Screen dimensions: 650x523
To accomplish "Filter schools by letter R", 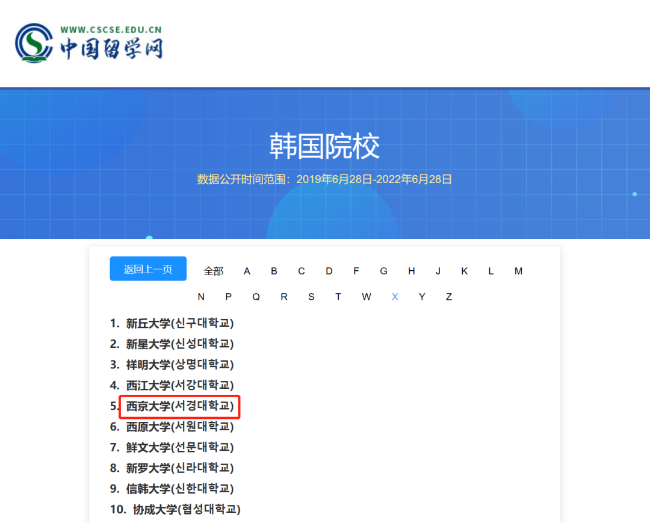I will (284, 297).
